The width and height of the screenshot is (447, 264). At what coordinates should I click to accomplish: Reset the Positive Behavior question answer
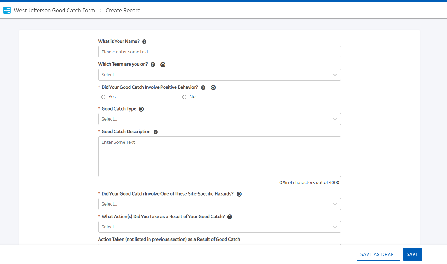pyautogui.click(x=213, y=87)
